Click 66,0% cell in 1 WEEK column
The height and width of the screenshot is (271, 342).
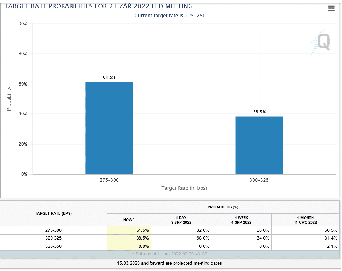242,231
